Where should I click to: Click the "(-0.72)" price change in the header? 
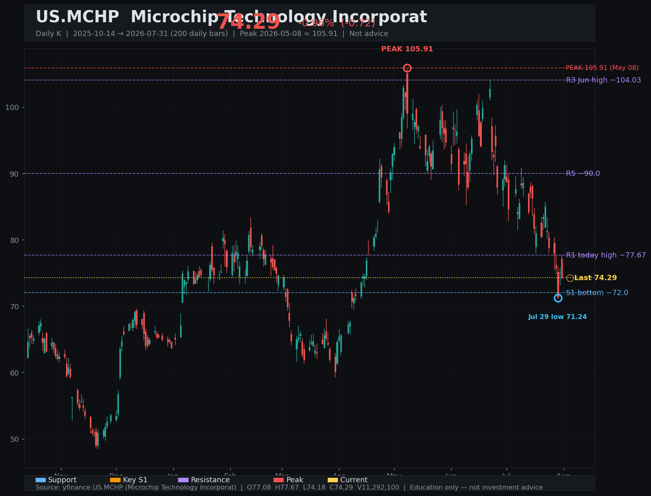pos(358,23)
